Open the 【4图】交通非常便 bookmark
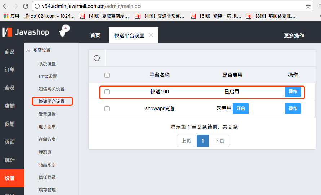 [160, 16]
